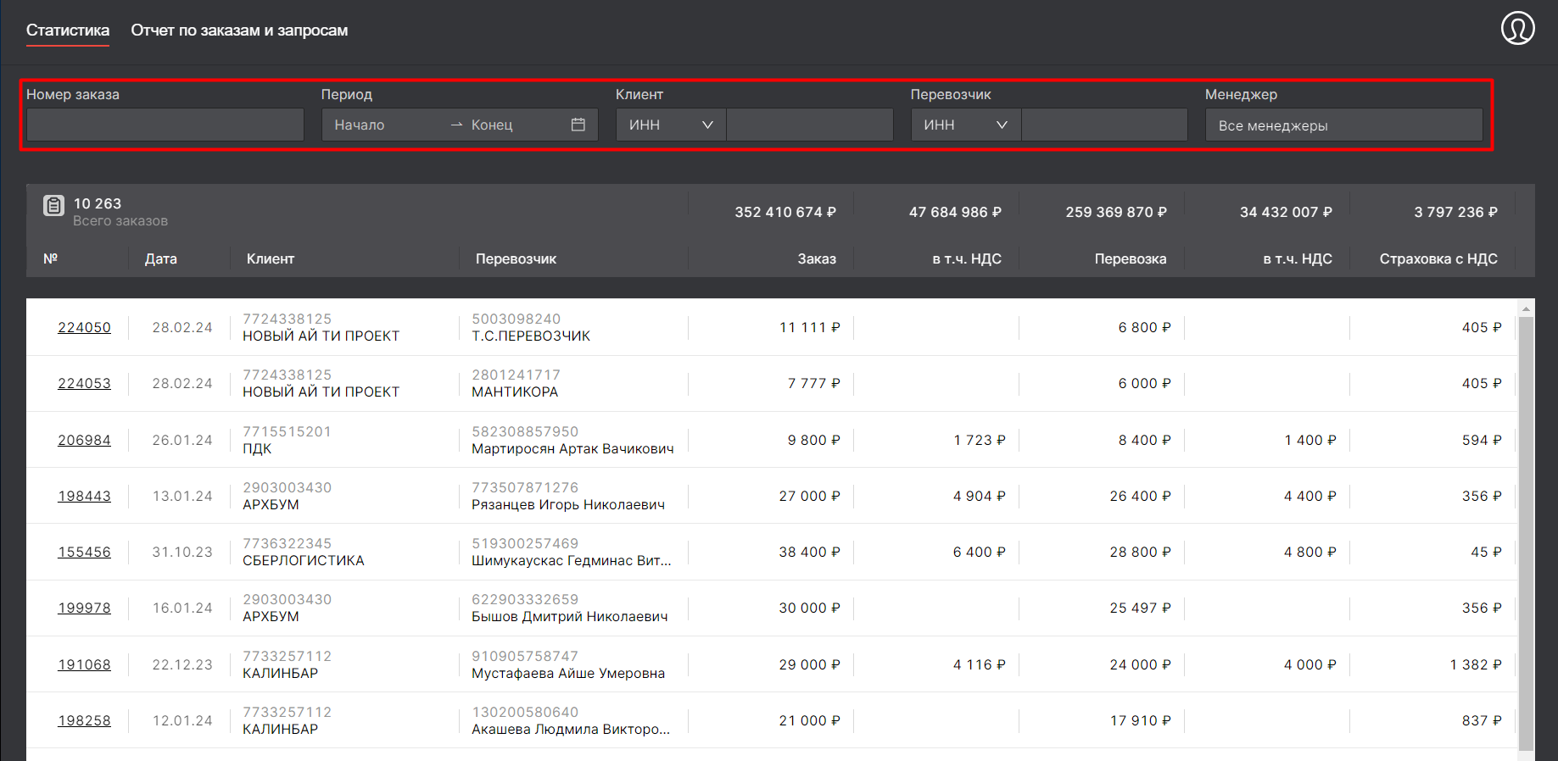This screenshot has width=1558, height=761.
Task: Click the scrollbar up arrow of the table
Action: [1526, 308]
